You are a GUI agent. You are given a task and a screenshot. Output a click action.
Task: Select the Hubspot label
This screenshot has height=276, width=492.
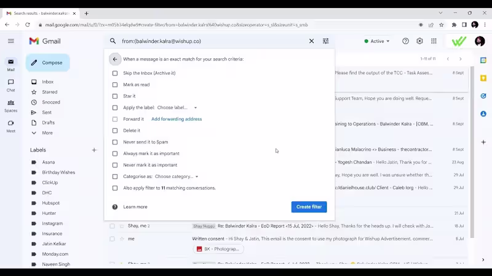tap(50, 203)
